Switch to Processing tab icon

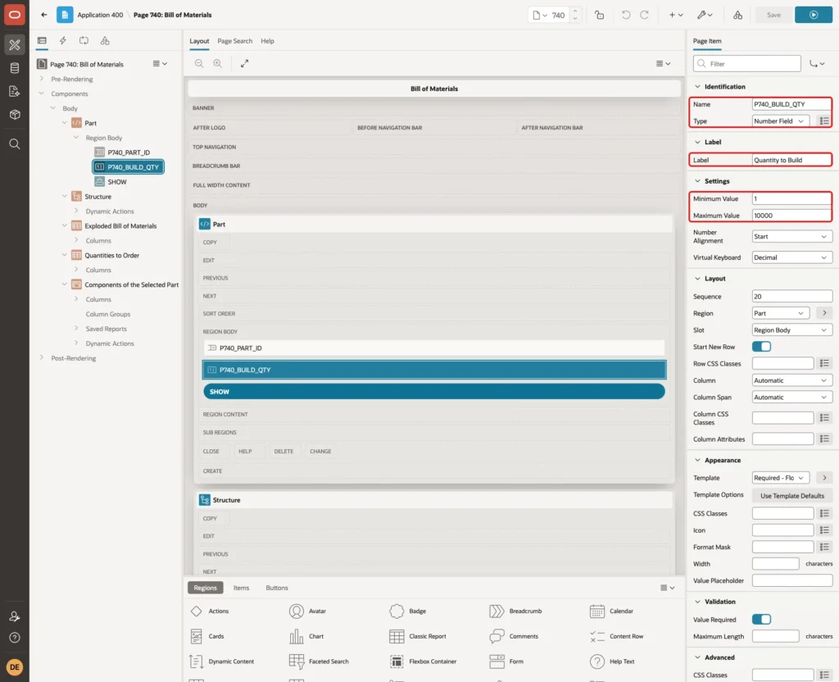click(x=84, y=41)
